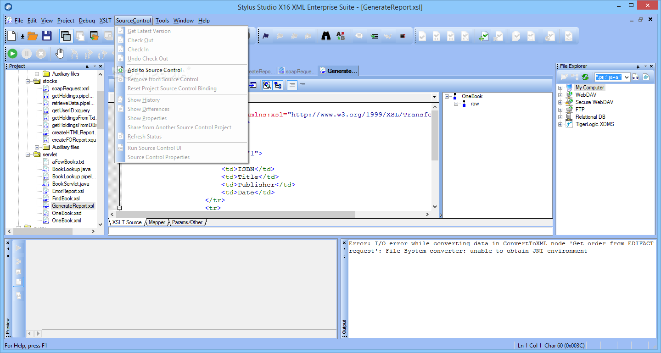The height and width of the screenshot is (353, 661).
Task: Click the magnifier preview icon in editor toolbar
Action: 267,85
